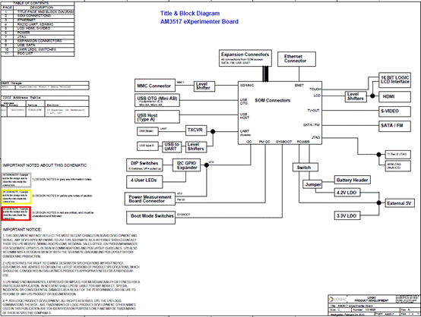This screenshot has height=317, width=421.
Task: Click the ARM JTAG (Multi ICE) block
Action: 397,166
